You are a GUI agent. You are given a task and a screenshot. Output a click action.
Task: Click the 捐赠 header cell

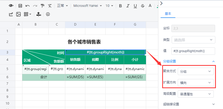pyautogui.click(x=95, y=60)
